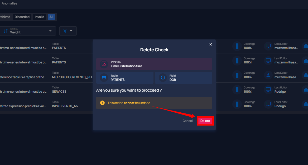
Task: Click the sort order icon beside Weight
Action: (6, 31)
